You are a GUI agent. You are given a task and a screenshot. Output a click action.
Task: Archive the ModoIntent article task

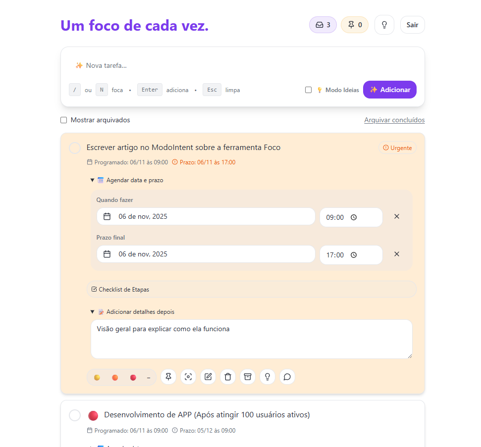248,377
